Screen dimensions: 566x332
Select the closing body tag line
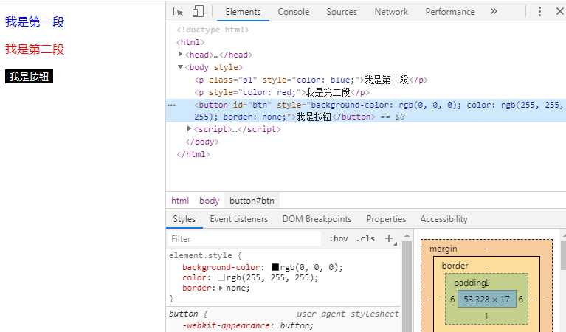pyautogui.click(x=202, y=142)
